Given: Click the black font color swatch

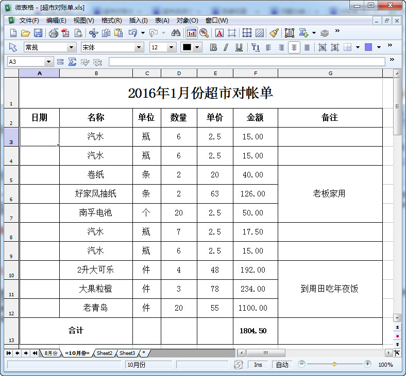Looking at the screenshot, I should coord(187,47).
